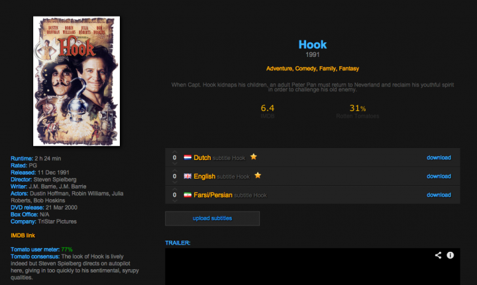Upvote the English subtitle row
Image resolution: width=477 pixels, height=285 pixels.
[x=175, y=171]
